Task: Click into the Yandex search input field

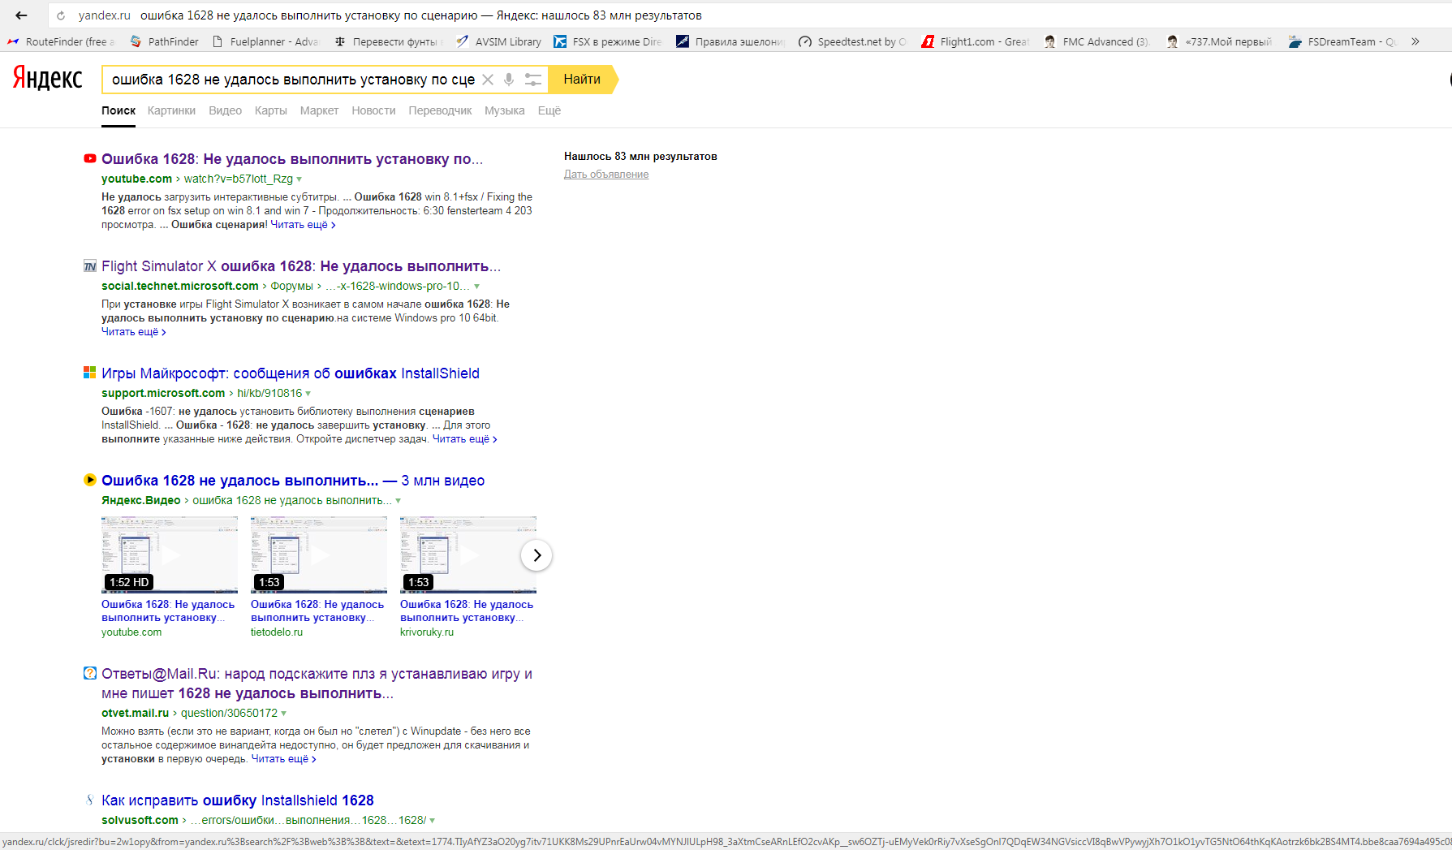Action: tap(292, 80)
